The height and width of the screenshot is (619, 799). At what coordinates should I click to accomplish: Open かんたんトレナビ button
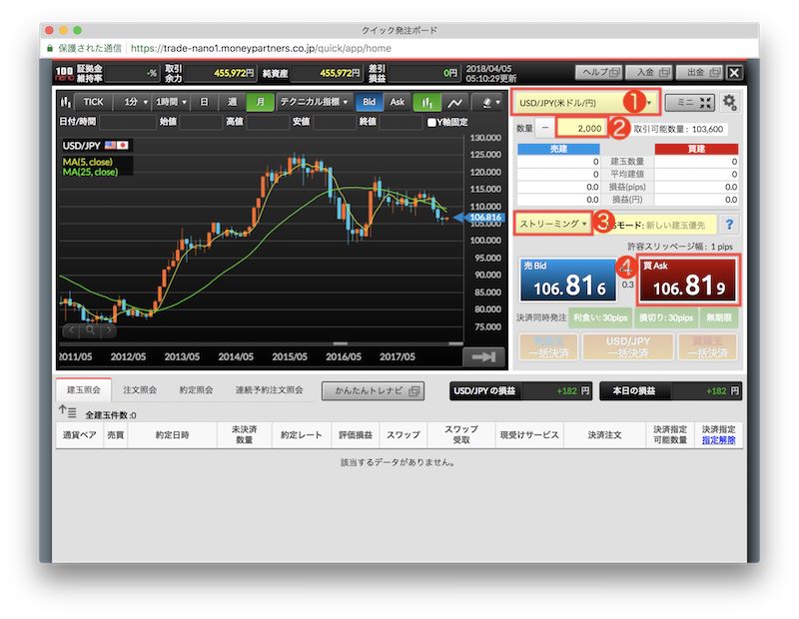373,391
